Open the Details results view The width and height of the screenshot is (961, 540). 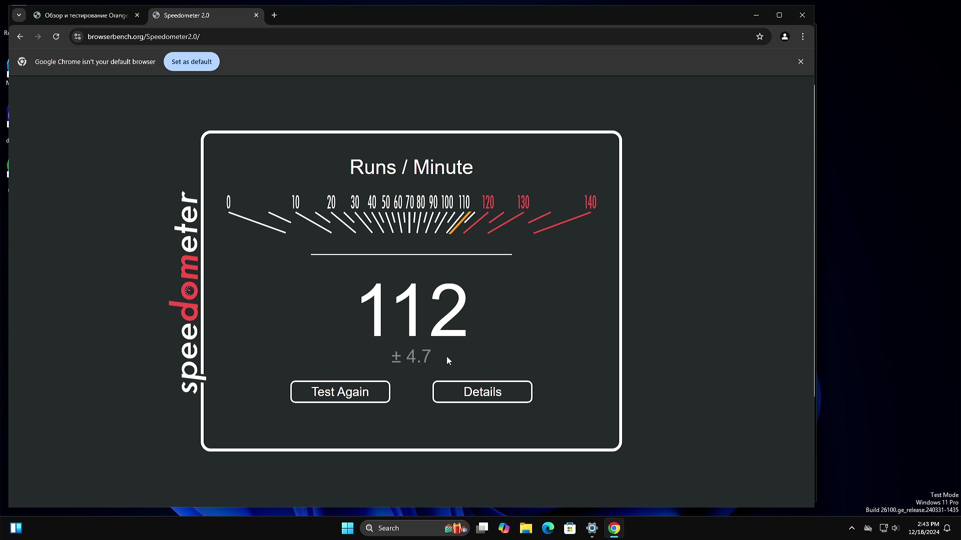click(x=482, y=391)
